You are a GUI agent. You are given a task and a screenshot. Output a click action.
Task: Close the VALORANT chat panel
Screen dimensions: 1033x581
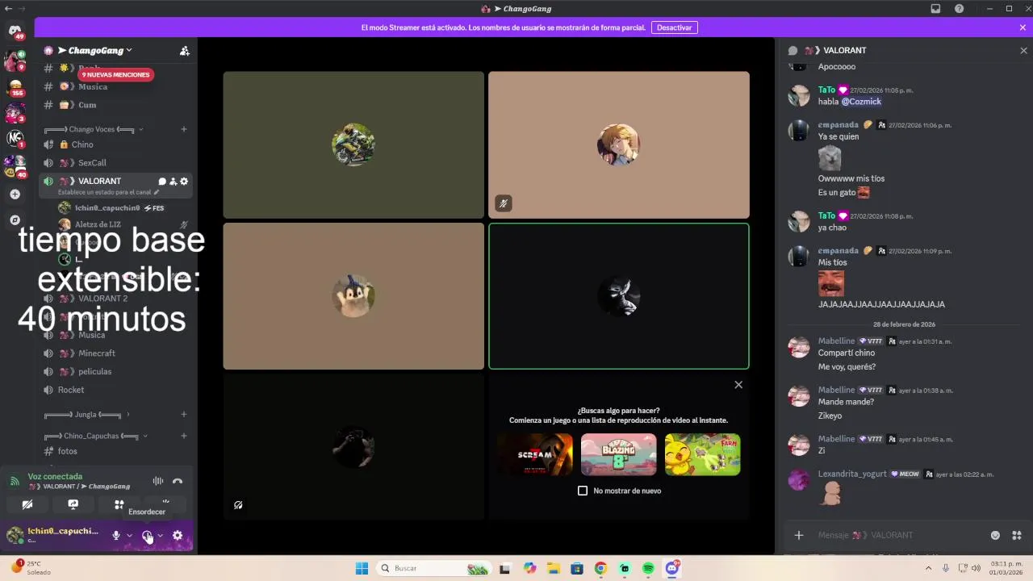click(1023, 51)
